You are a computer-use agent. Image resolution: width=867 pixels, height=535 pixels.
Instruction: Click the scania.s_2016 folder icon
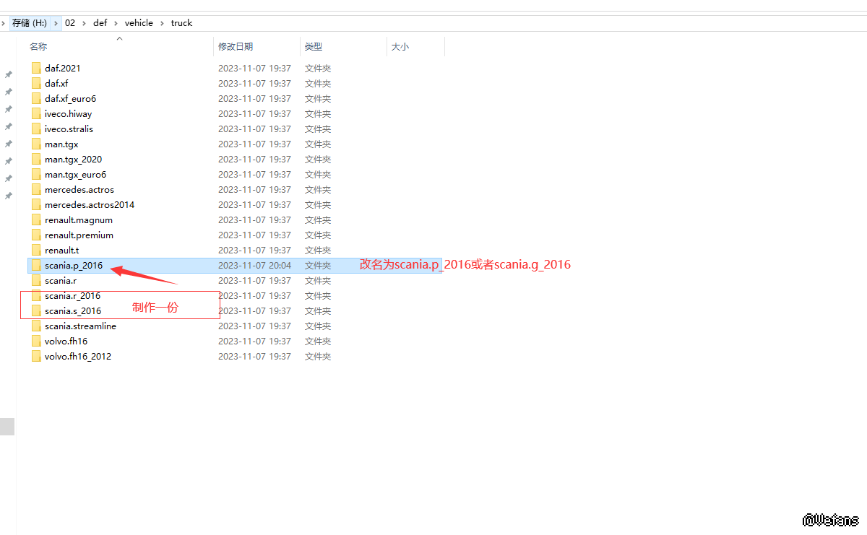[36, 310]
